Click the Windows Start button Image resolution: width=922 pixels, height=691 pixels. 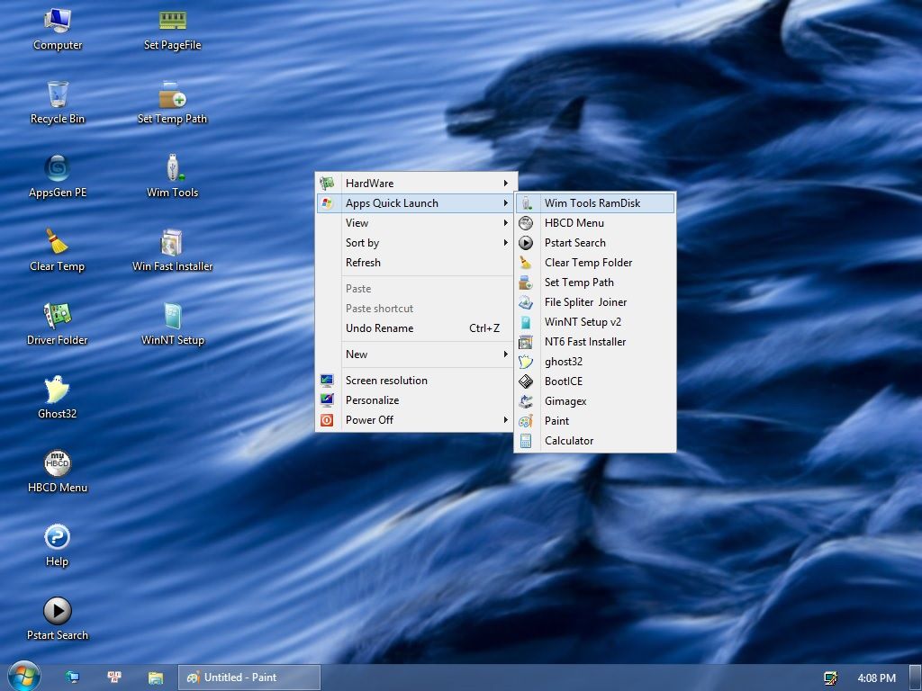(x=23, y=676)
